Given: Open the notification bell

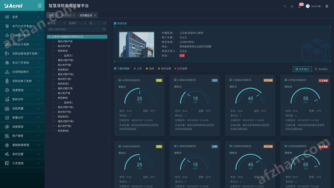Looking at the screenshot, I should pos(299,6).
